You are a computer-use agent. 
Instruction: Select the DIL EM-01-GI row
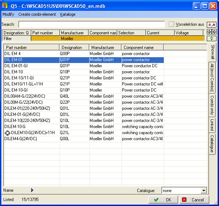tap(84, 66)
